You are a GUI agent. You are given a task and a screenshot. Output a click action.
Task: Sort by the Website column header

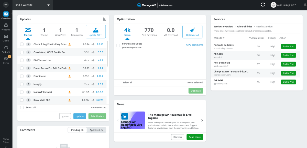pos(219,38)
